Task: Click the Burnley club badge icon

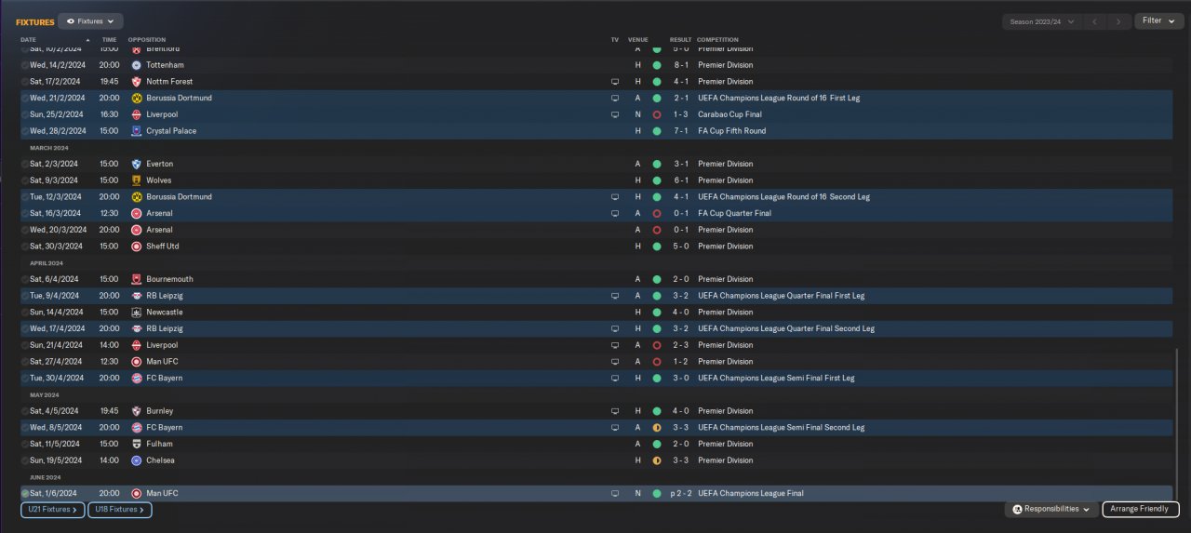Action: (x=137, y=411)
